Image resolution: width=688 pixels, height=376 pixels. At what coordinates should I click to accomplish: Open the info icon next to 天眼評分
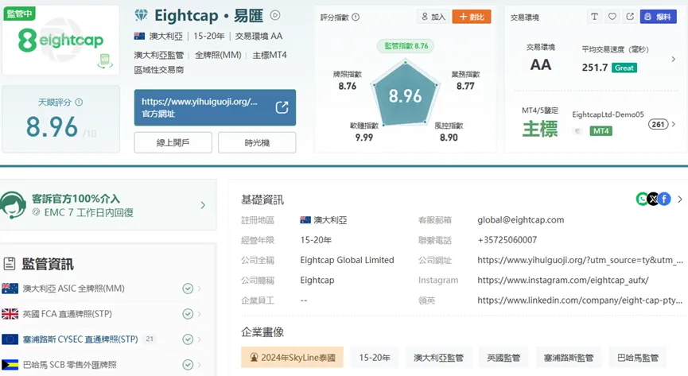[x=79, y=103]
